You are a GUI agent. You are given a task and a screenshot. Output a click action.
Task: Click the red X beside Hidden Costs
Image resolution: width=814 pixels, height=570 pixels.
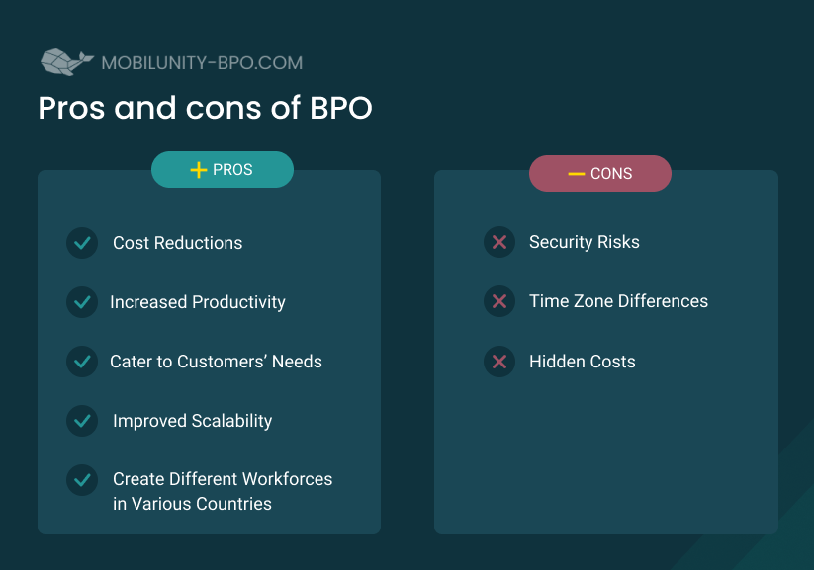[x=499, y=361]
